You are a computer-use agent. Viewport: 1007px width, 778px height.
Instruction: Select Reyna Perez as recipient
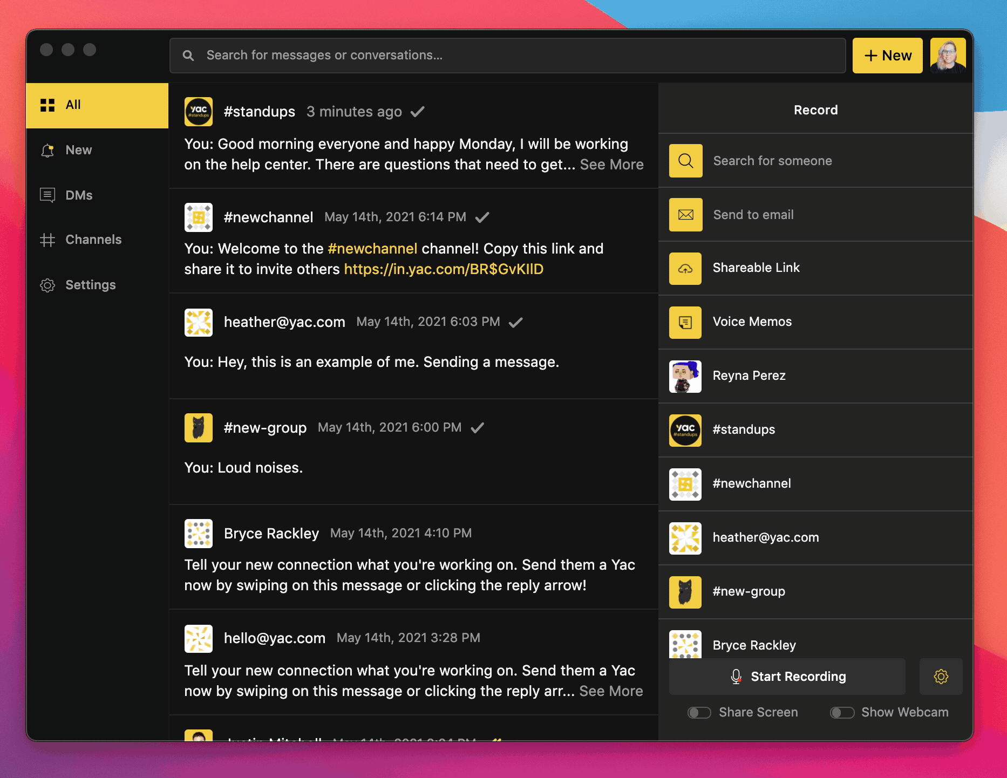click(815, 377)
